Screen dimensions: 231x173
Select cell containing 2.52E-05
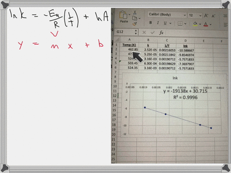click(x=148, y=50)
